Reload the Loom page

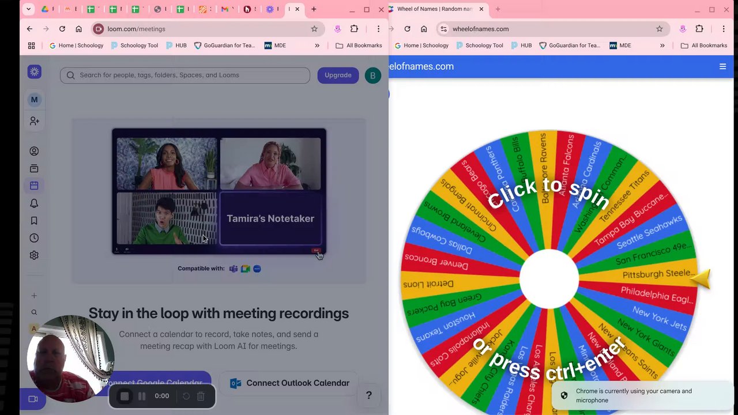coord(62,29)
